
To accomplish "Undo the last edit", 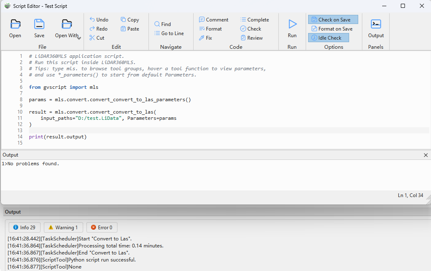I will point(99,20).
